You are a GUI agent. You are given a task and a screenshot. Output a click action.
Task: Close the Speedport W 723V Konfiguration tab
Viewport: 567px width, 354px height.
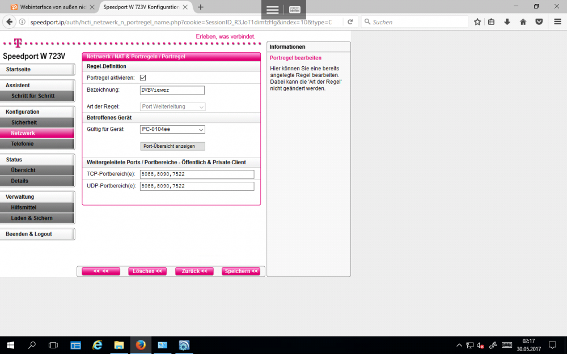(x=185, y=7)
